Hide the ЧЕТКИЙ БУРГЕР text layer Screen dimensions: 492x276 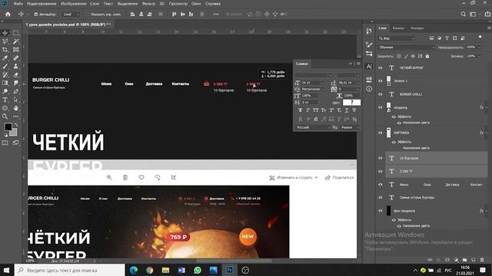coord(381,67)
